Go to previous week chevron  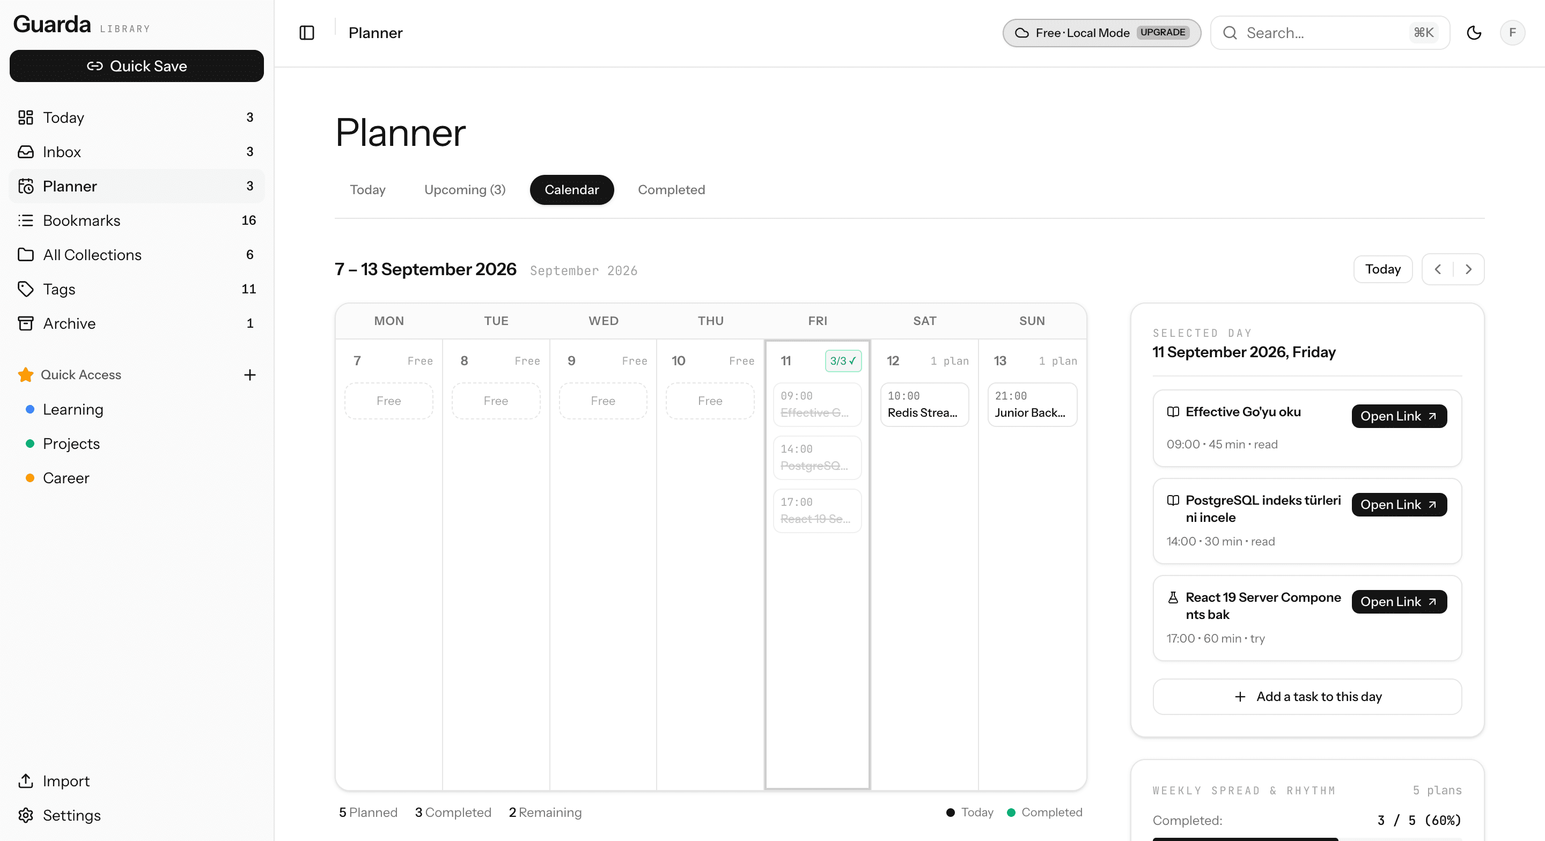point(1437,269)
